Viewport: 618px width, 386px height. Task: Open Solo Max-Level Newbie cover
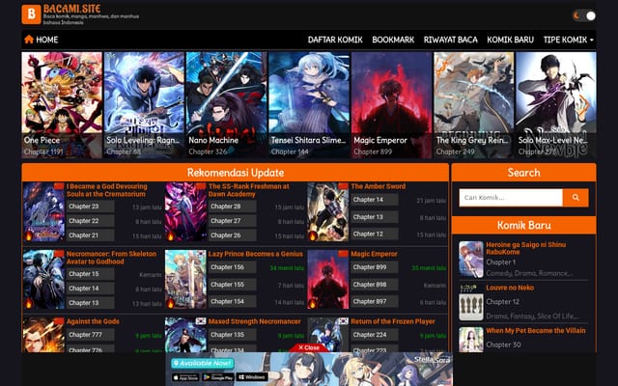pos(556,105)
